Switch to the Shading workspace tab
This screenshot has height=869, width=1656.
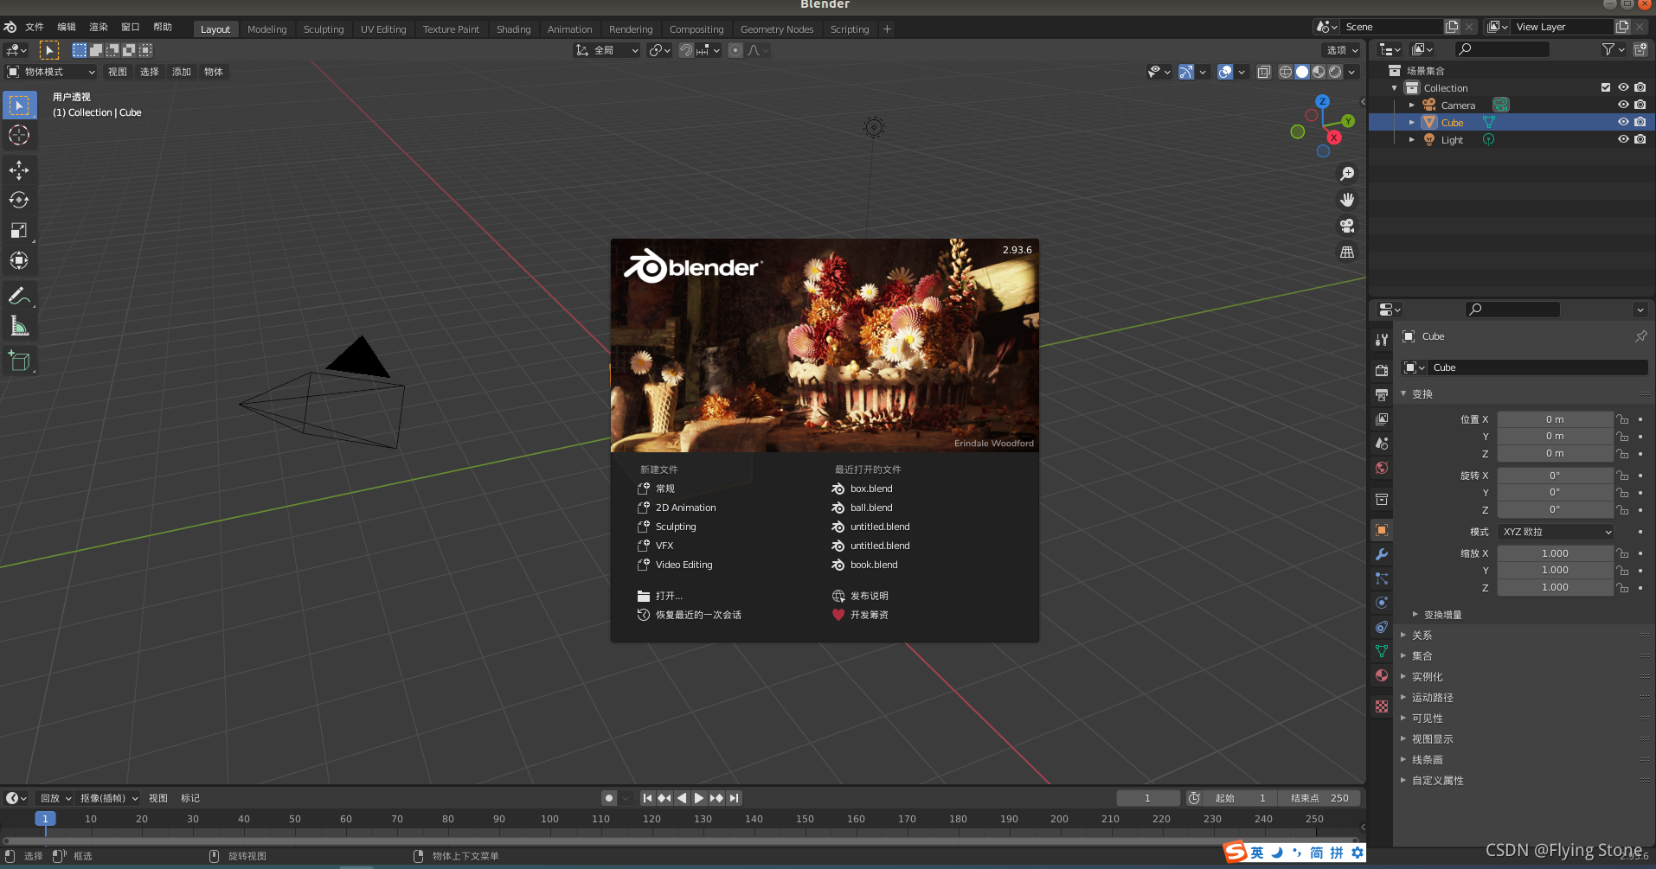click(x=513, y=29)
